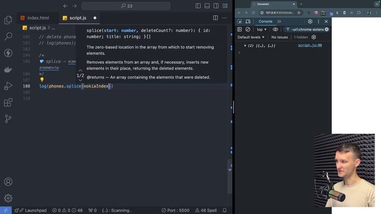Open the top JavaScript context dropdown
The height and width of the screenshot is (214, 381).
261,29
